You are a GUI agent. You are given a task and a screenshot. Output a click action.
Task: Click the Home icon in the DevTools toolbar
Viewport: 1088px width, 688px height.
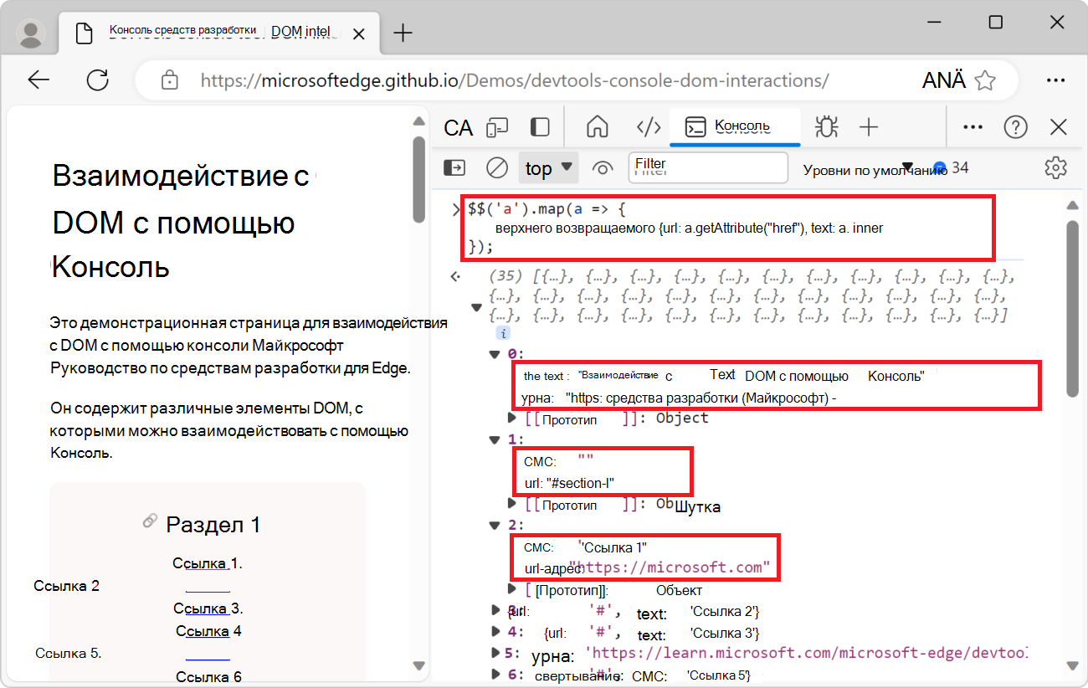tap(597, 127)
